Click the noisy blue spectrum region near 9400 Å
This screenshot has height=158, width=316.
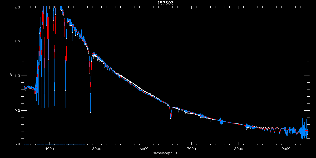point(304,129)
